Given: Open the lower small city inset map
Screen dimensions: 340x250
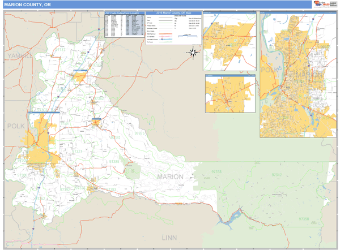Looking at the screenshot, I should point(230,94).
